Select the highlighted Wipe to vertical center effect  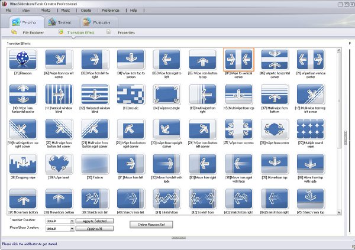(x=238, y=60)
